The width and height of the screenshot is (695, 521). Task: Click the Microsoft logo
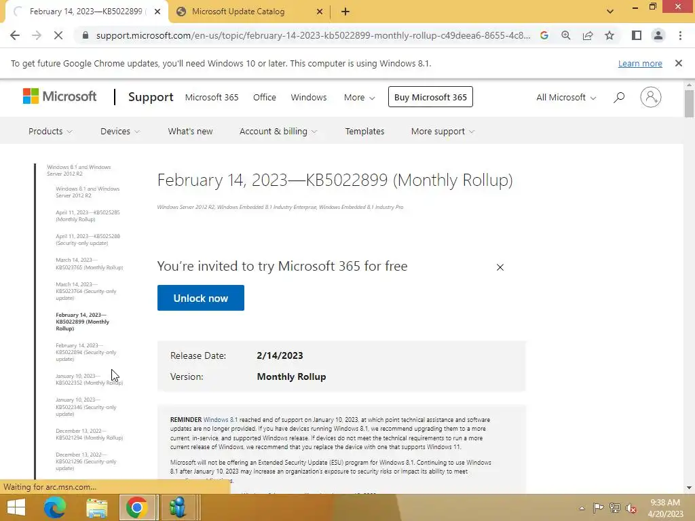60,96
